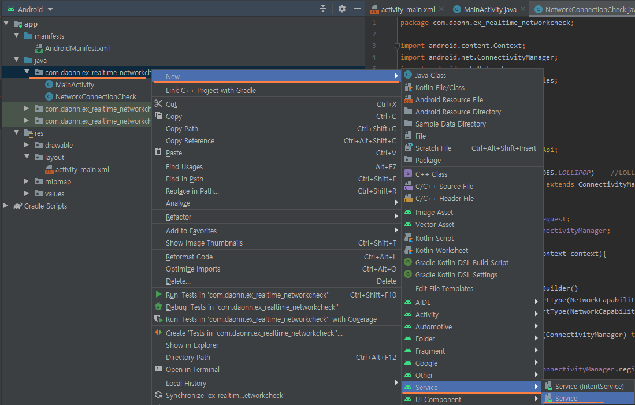
Task: Click the Kotlin File/Class icon
Action: point(408,87)
